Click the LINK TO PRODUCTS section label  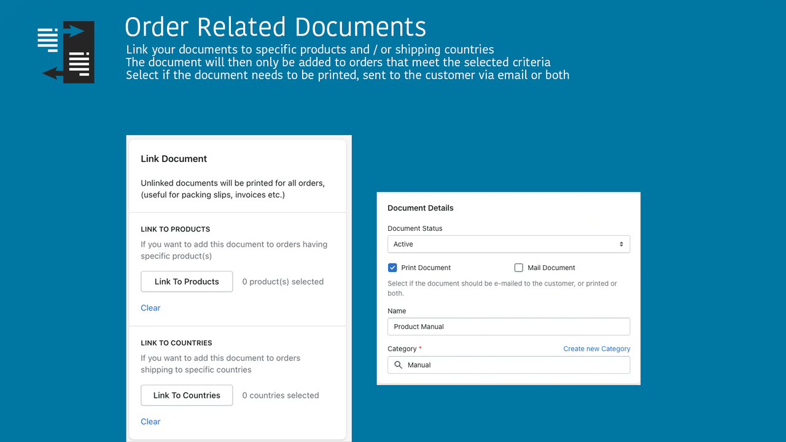(x=176, y=230)
